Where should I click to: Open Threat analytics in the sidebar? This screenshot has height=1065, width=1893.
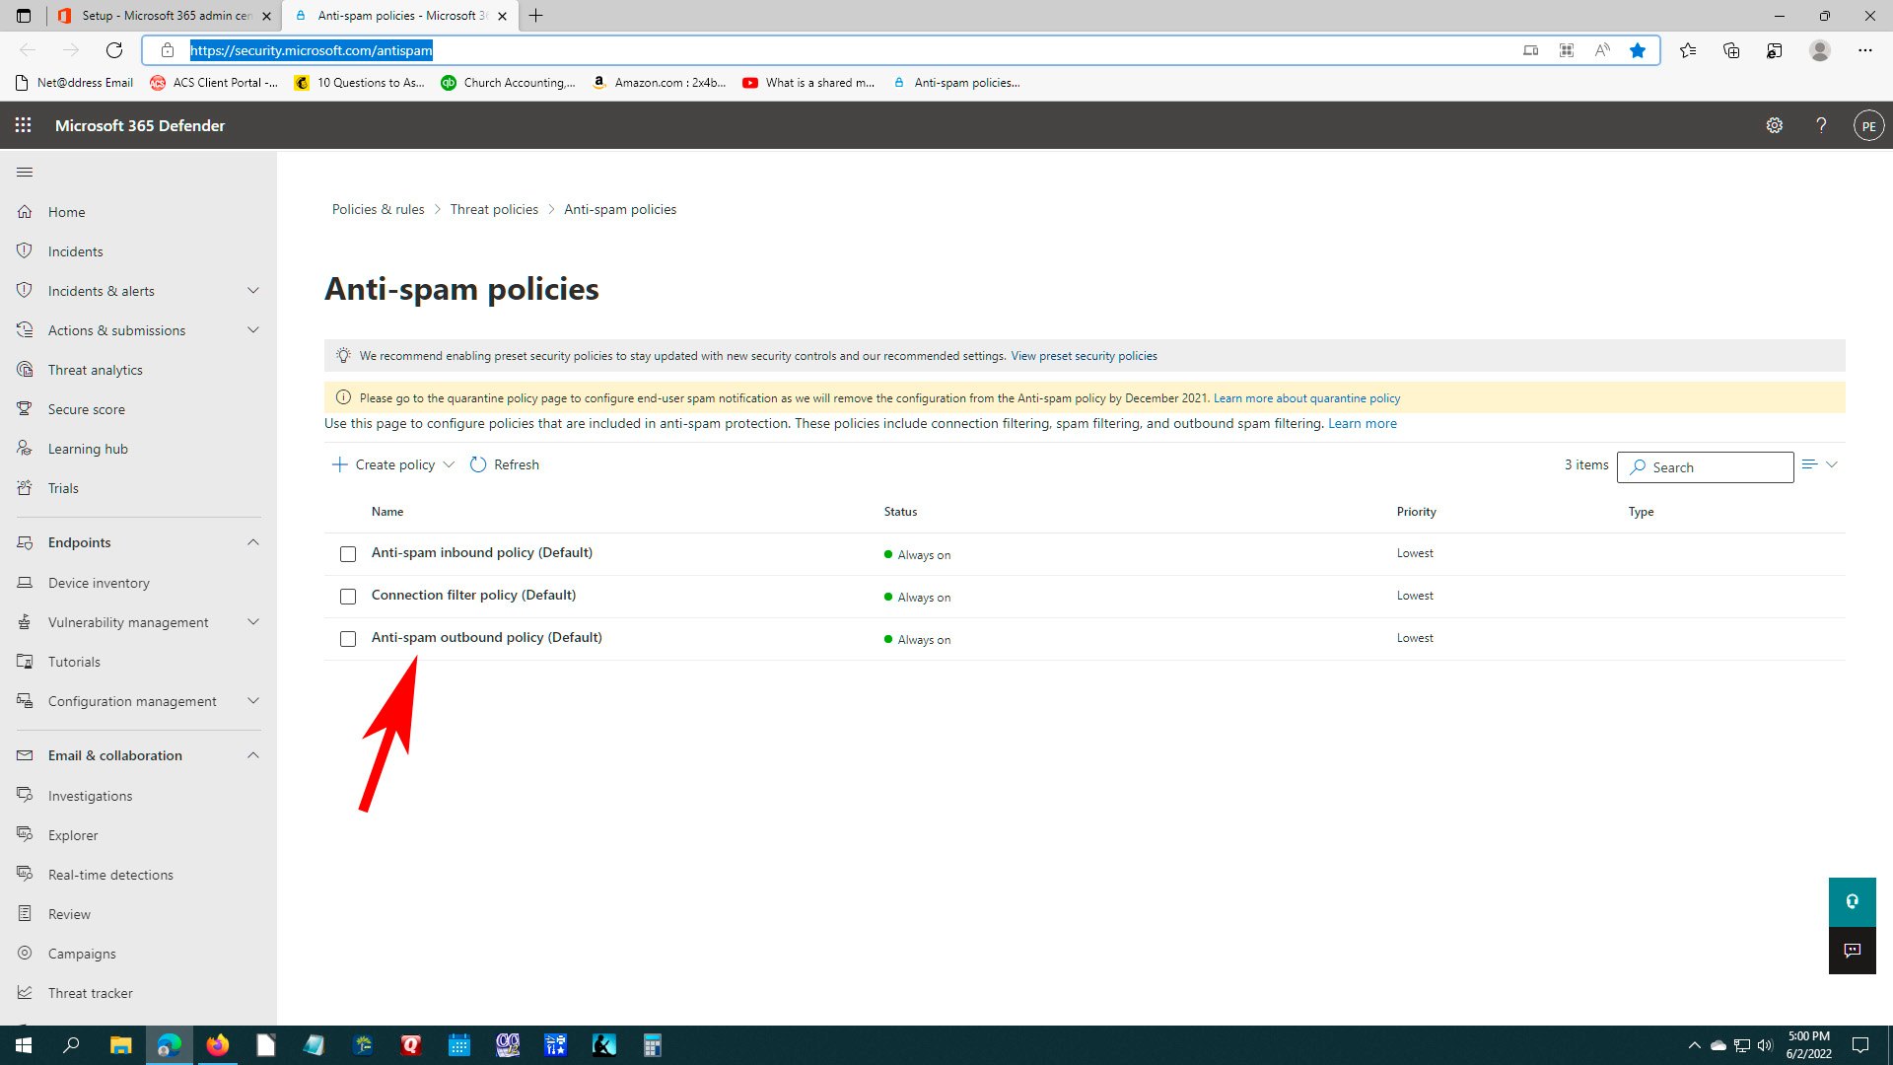[x=95, y=370]
